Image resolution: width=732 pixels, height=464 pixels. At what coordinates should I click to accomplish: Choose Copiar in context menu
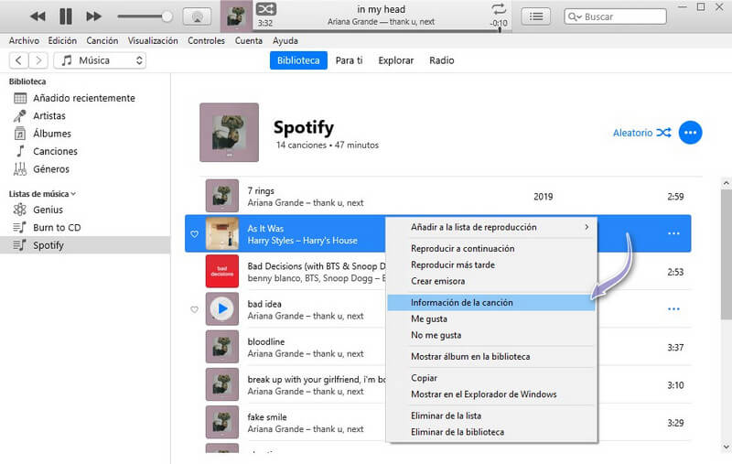(491, 378)
